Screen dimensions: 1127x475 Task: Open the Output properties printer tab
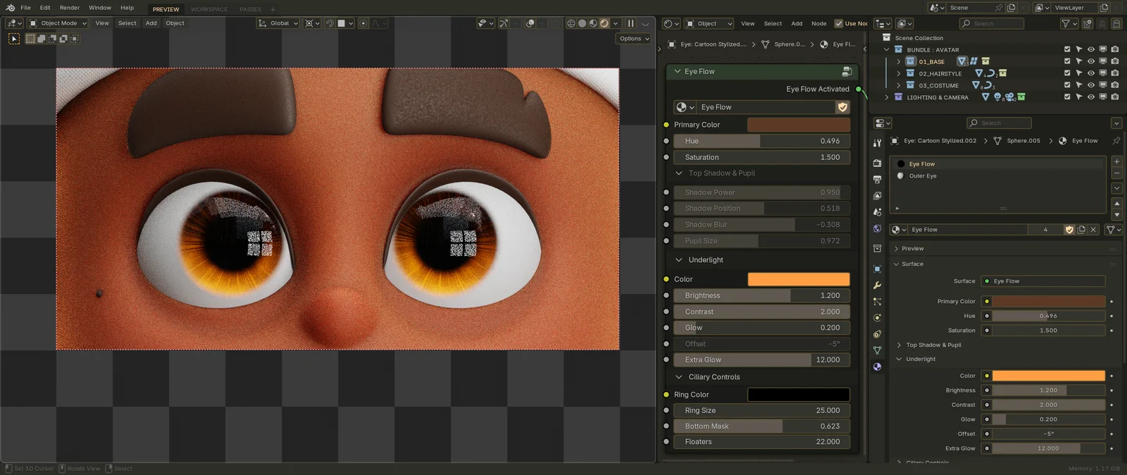[x=877, y=179]
